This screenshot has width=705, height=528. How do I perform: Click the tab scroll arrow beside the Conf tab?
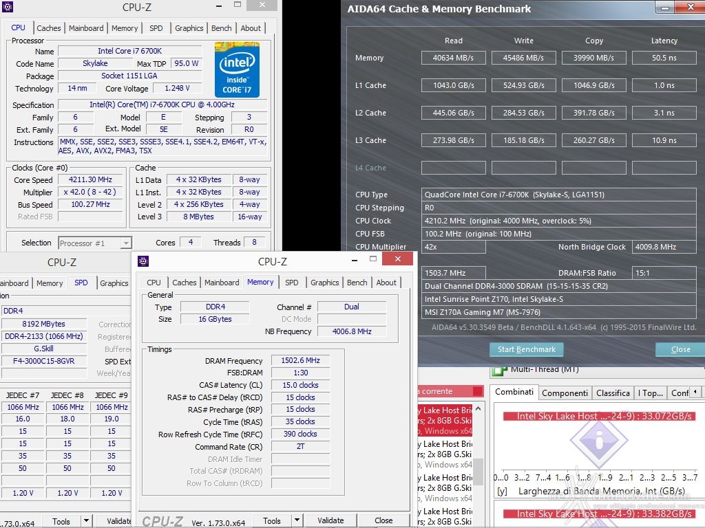[695, 392]
